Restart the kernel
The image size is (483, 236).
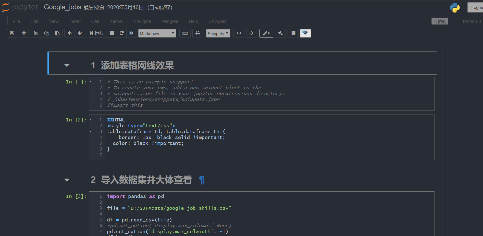point(122,33)
